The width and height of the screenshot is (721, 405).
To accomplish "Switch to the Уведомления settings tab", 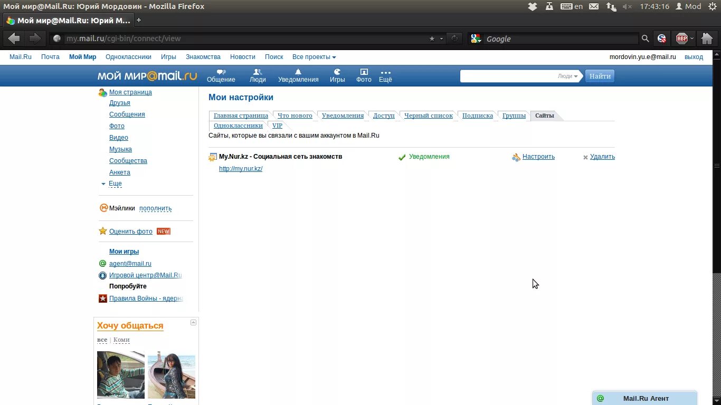I will pyautogui.click(x=343, y=115).
